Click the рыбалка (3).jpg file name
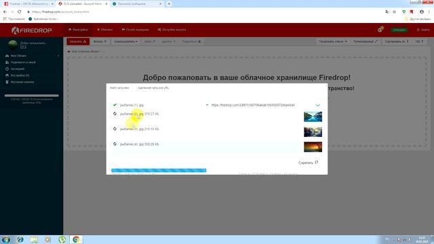This screenshot has height=244, width=434. (x=132, y=129)
